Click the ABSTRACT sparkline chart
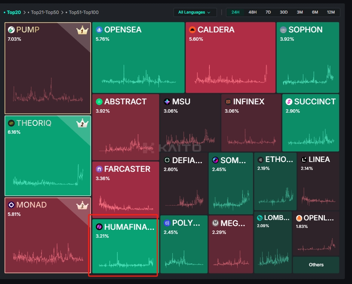The height and width of the screenshot is (284, 352). [126, 144]
